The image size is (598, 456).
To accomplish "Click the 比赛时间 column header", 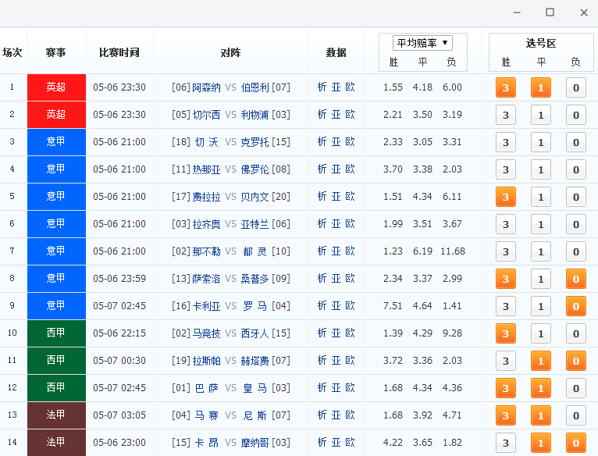I will coord(119,52).
